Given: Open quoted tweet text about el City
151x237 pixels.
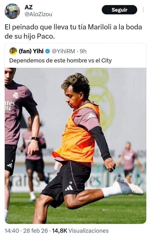Looking at the screenshot, I should click(x=60, y=61).
